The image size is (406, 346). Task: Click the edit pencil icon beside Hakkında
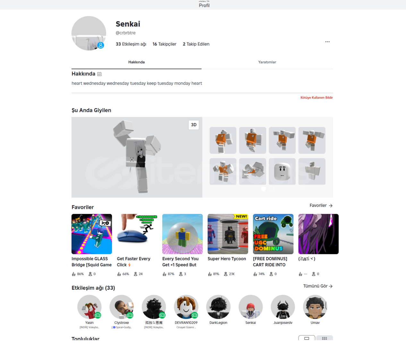(x=99, y=74)
